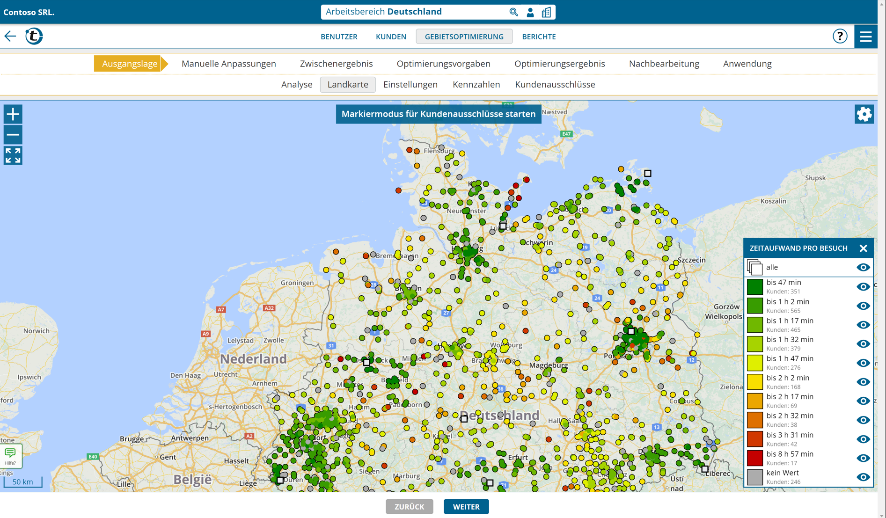
Task: Hide the 'bis 2 h 2 min' category
Action: click(863, 382)
